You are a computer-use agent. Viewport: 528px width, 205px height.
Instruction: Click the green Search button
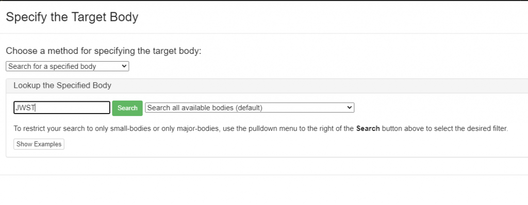[x=127, y=108]
